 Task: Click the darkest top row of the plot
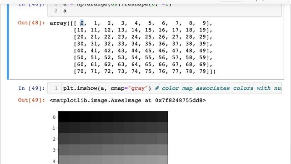(113, 117)
